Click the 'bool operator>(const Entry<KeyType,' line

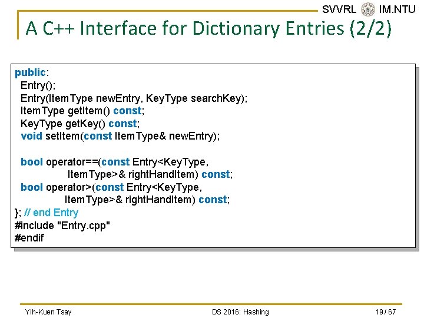pyautogui.click(x=111, y=187)
